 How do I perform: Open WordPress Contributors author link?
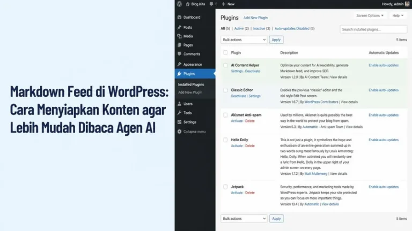(x=321, y=102)
